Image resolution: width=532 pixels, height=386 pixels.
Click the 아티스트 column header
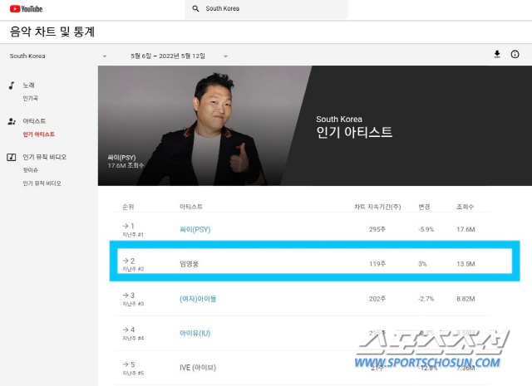191,207
